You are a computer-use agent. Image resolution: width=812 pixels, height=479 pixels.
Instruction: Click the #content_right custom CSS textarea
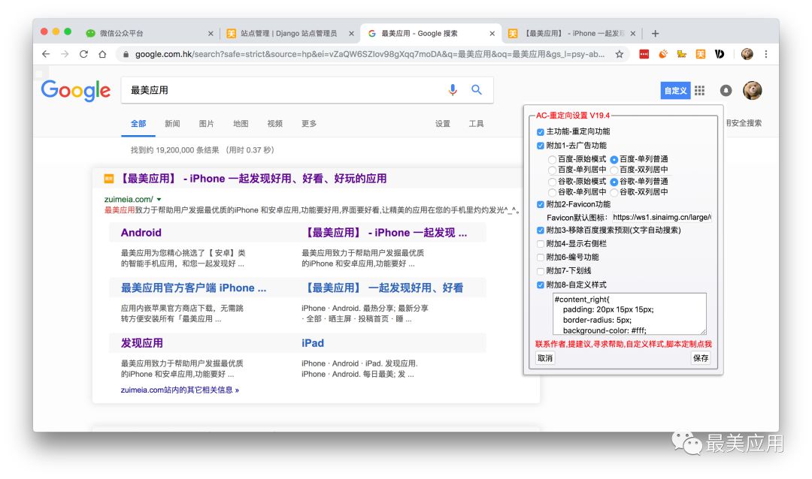[x=629, y=314]
